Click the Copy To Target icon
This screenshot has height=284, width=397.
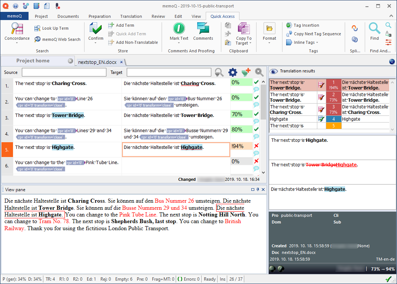[x=244, y=29]
